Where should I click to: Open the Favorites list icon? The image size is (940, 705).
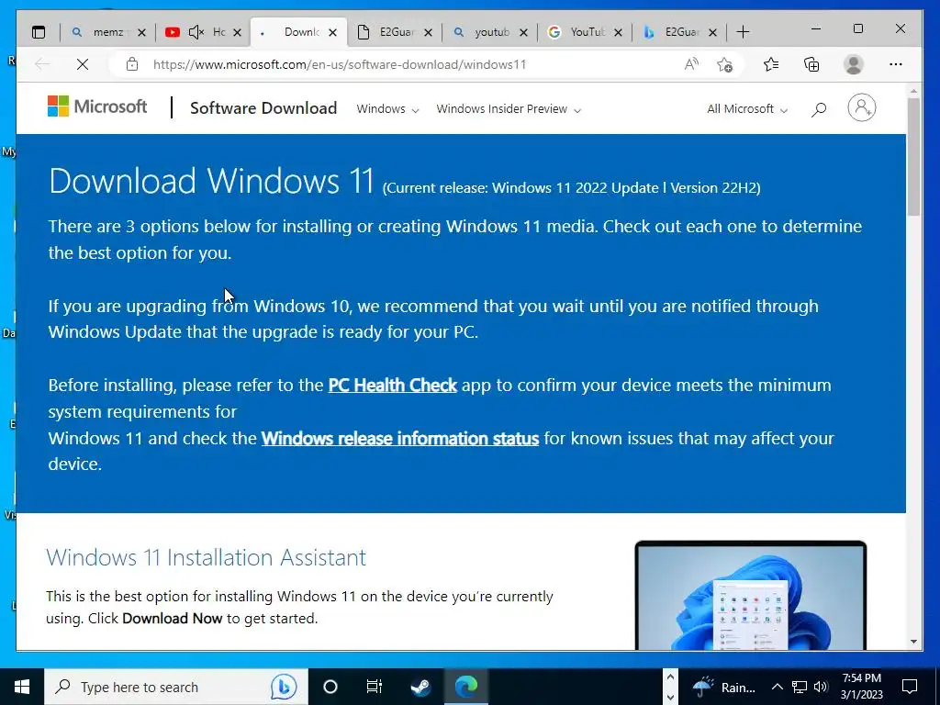[x=771, y=64]
